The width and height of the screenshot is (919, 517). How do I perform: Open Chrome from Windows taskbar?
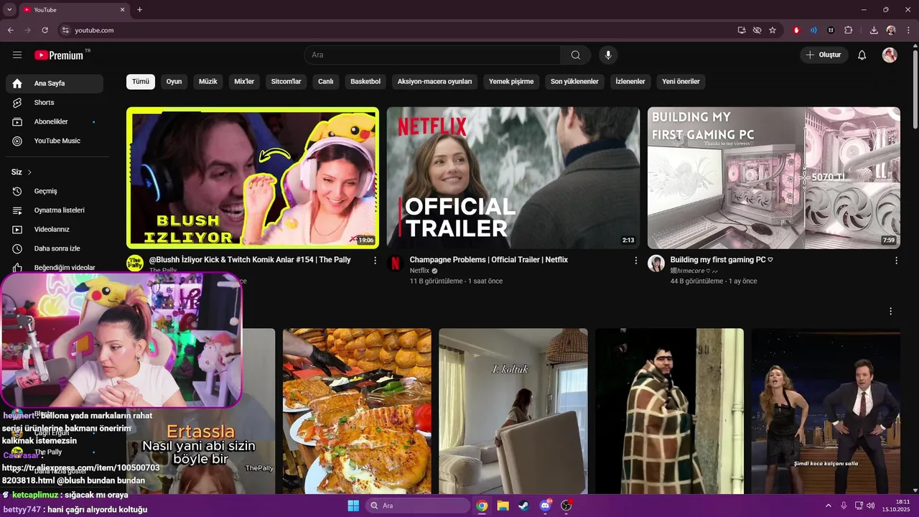(x=482, y=506)
